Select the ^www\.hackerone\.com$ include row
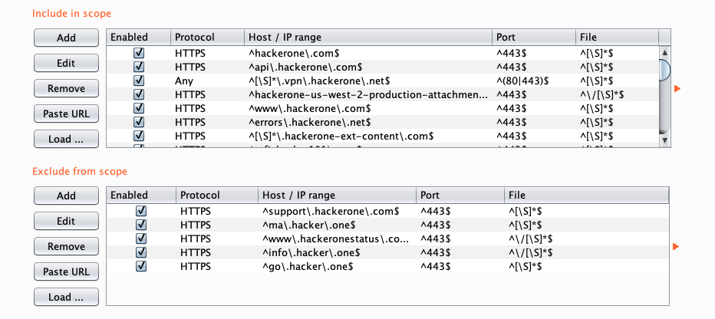This screenshot has height=319, width=715. [330, 108]
